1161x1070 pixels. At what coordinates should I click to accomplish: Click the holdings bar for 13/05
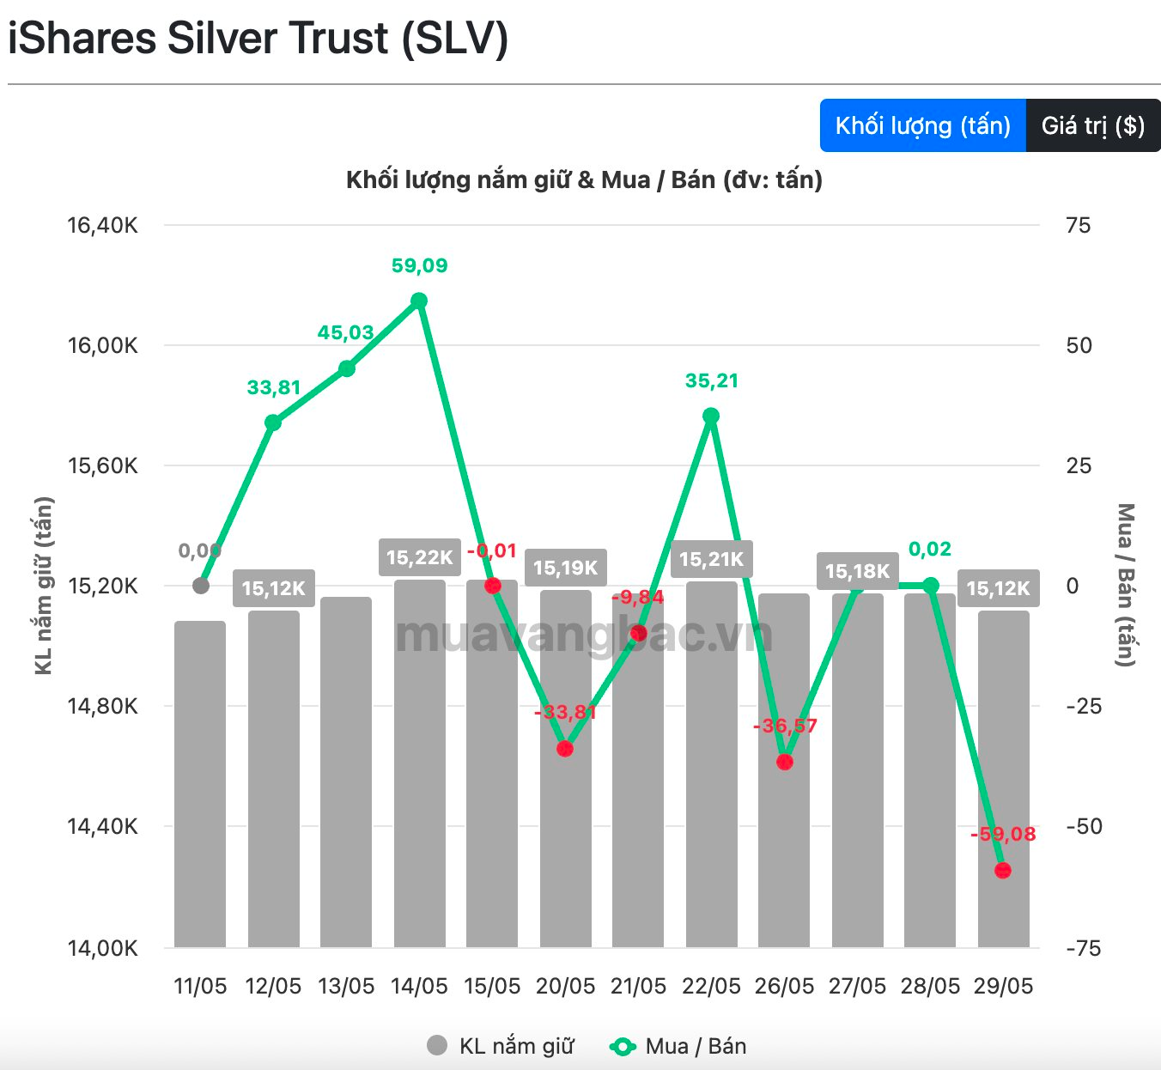coord(346,772)
